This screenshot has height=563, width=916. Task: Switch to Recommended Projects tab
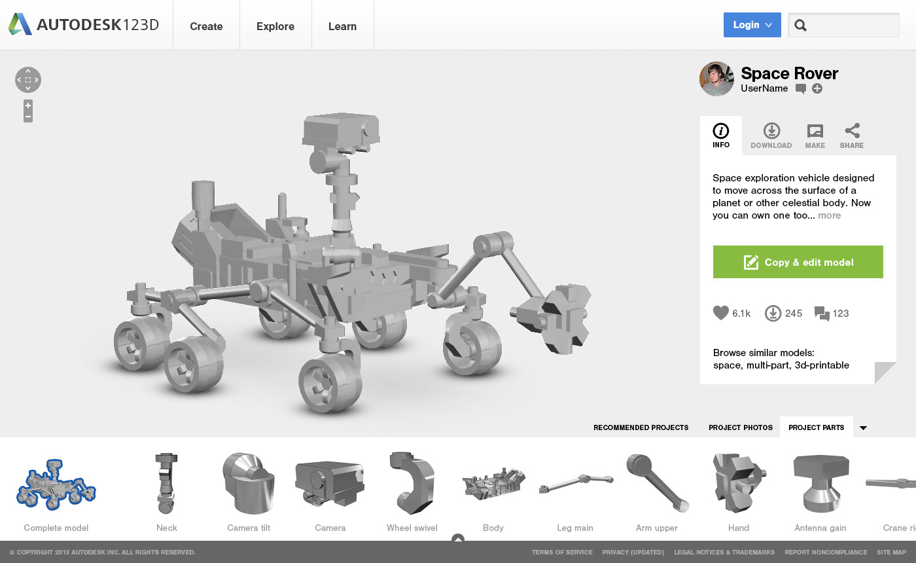click(641, 427)
